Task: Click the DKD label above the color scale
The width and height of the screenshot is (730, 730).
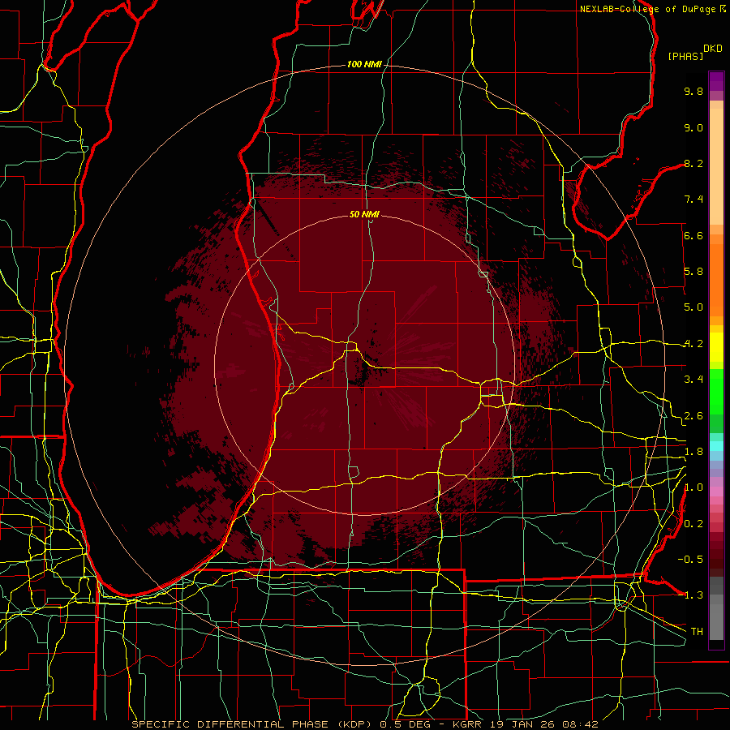Action: click(x=713, y=49)
